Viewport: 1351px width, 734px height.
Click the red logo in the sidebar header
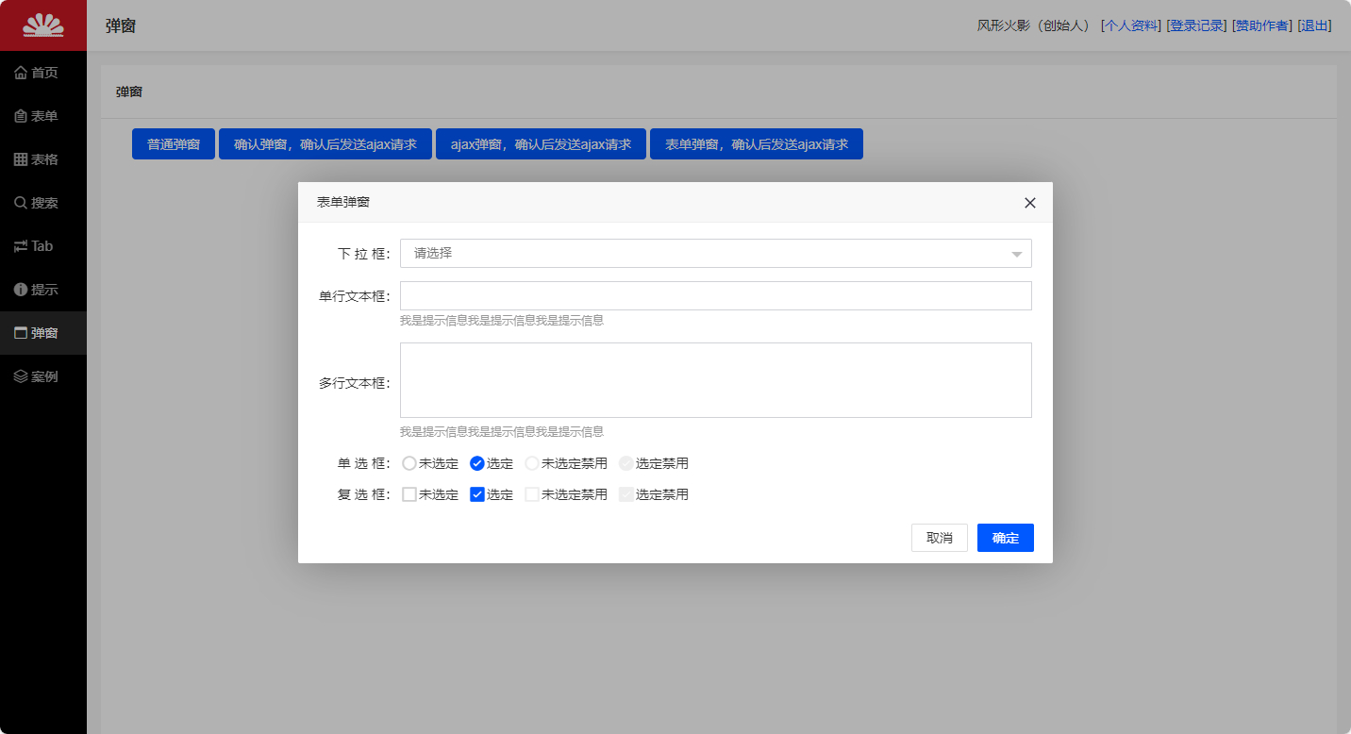(43, 25)
